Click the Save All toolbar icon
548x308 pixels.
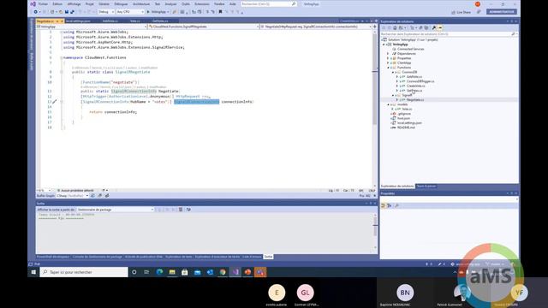(72, 12)
